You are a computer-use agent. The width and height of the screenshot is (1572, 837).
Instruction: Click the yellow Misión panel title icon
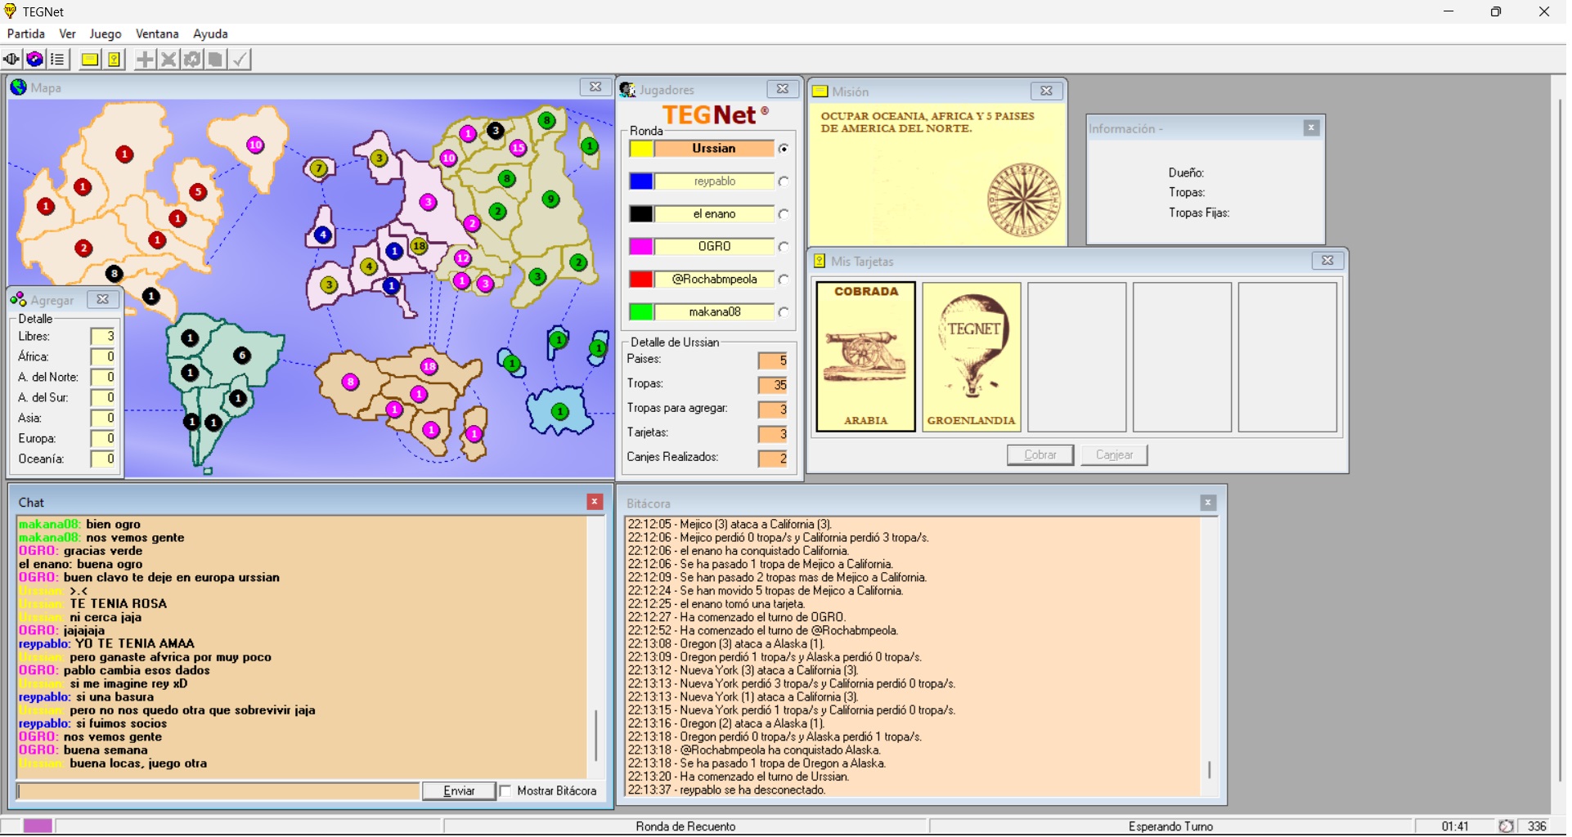[820, 92]
